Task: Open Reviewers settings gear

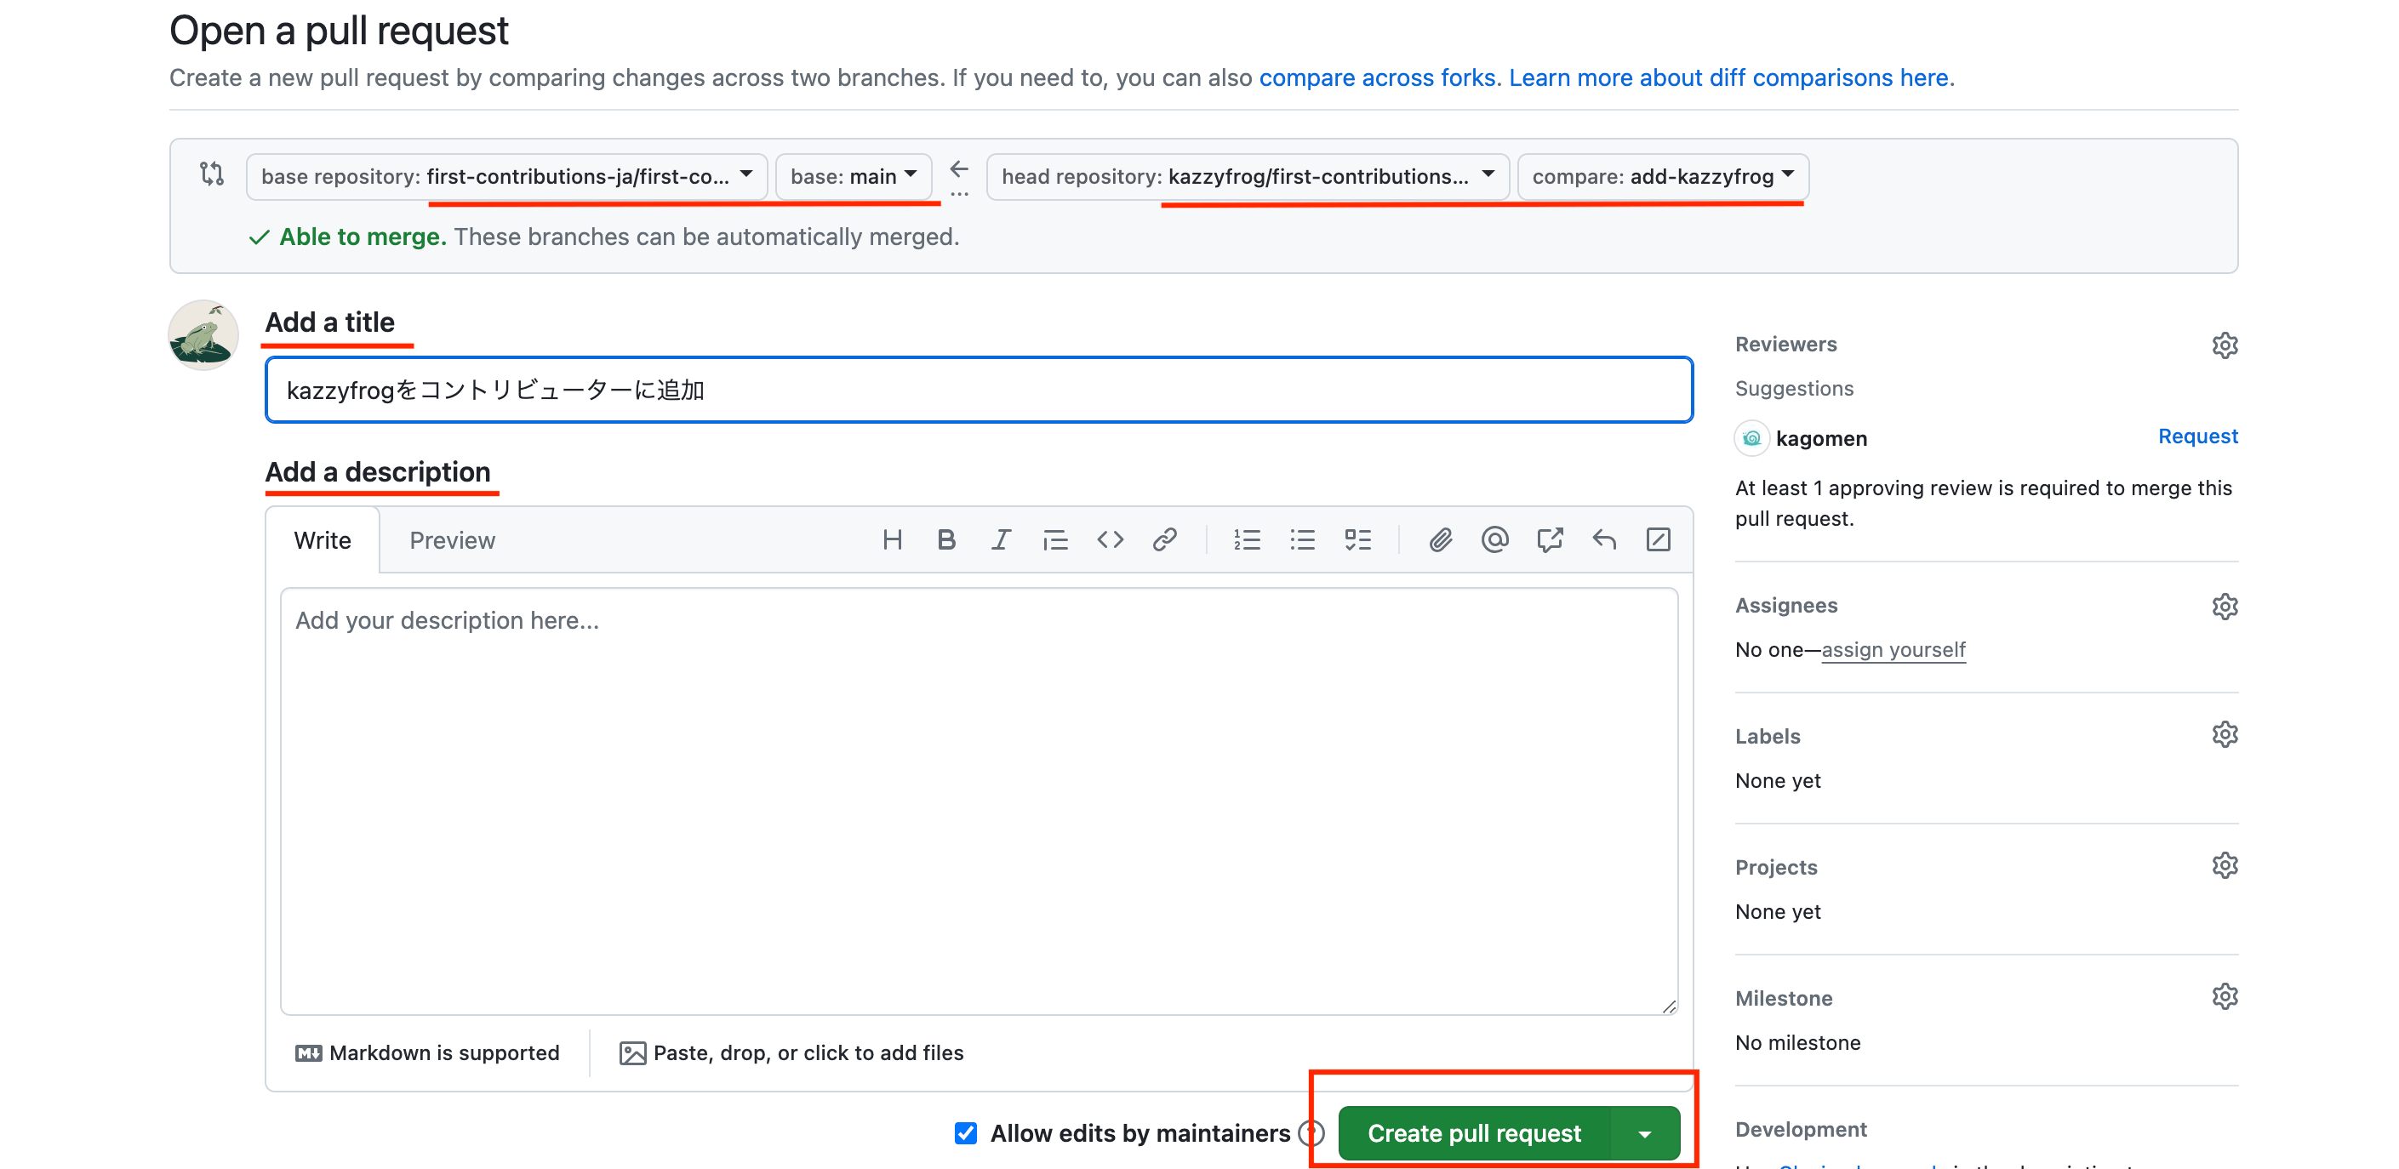Action: pyautogui.click(x=2224, y=345)
